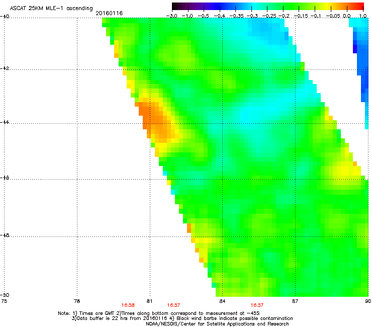
Task: Click the longitude axis label "87"
Action: coord(295,301)
